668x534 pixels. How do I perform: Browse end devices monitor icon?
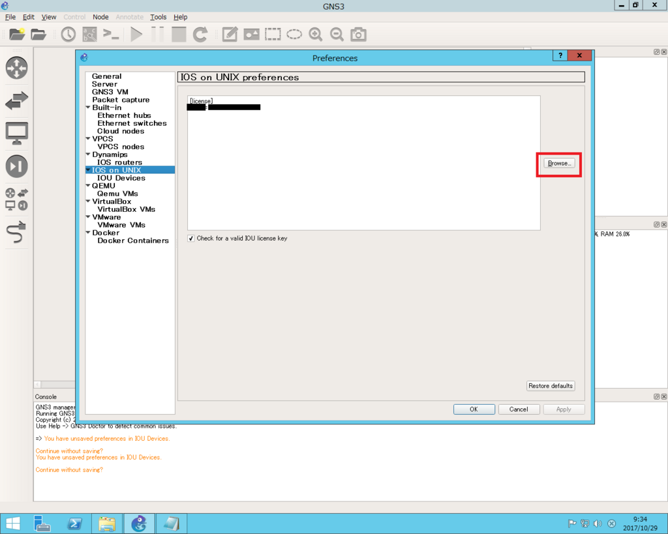click(x=16, y=133)
